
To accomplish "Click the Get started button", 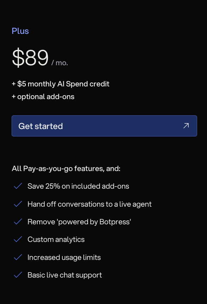I will point(104,126).
